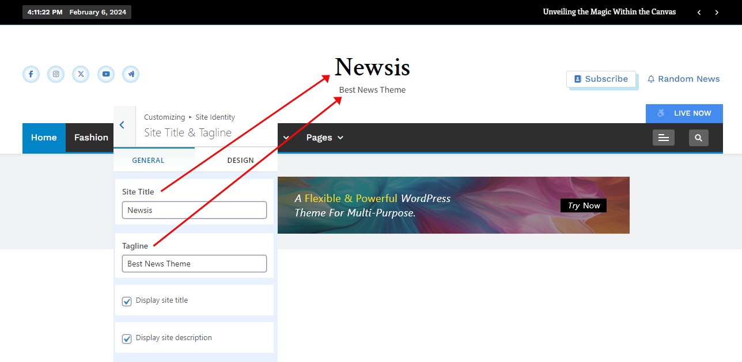Uncheck Display site title checkbox
The height and width of the screenshot is (362, 742).
[x=127, y=301]
